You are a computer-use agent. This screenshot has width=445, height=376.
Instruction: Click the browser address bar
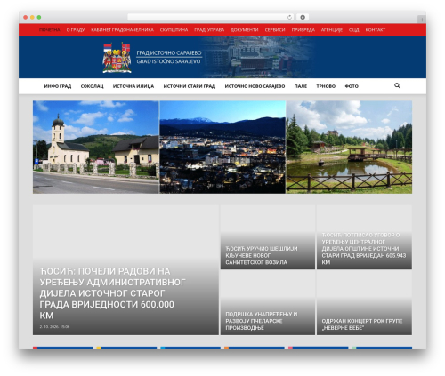tap(211, 18)
